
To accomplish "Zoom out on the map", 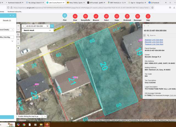I will [x=18, y=30].
